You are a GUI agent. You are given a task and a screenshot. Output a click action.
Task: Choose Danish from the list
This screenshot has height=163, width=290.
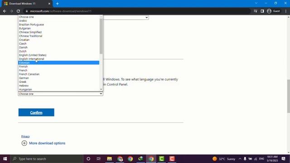(58, 48)
